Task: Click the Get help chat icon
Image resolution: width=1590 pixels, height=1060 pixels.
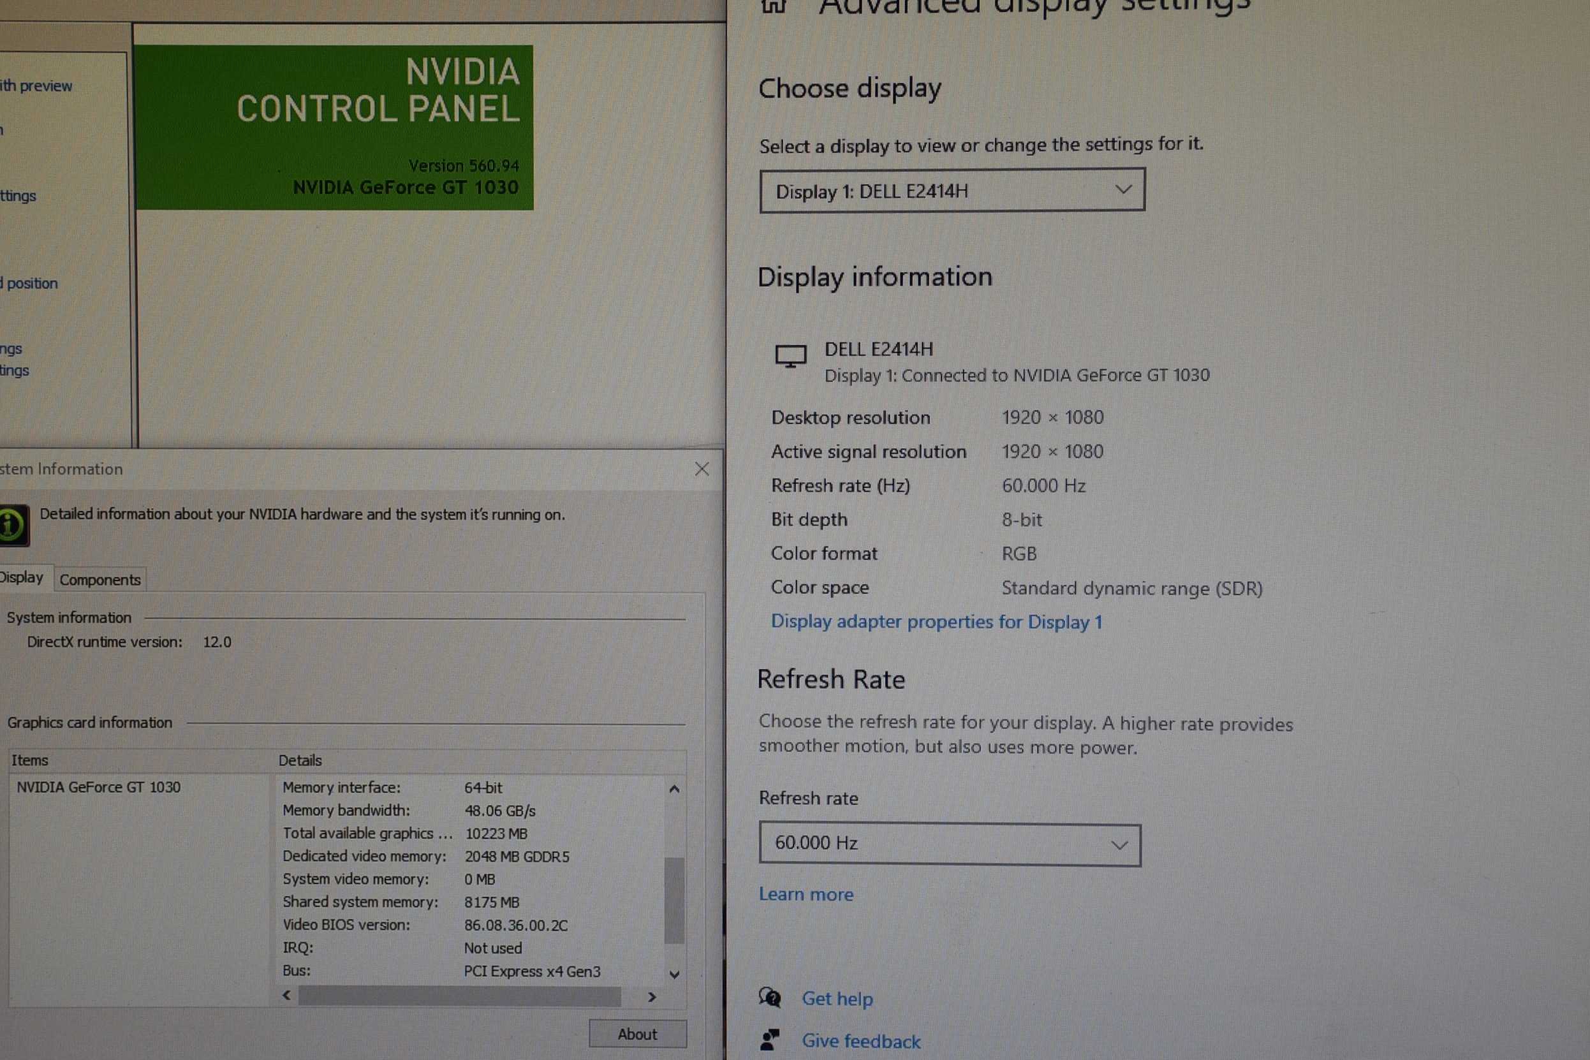Action: (x=769, y=997)
